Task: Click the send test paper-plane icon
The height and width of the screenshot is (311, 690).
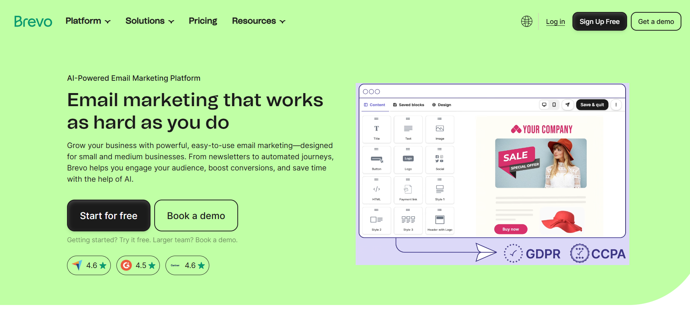Action: pyautogui.click(x=568, y=105)
